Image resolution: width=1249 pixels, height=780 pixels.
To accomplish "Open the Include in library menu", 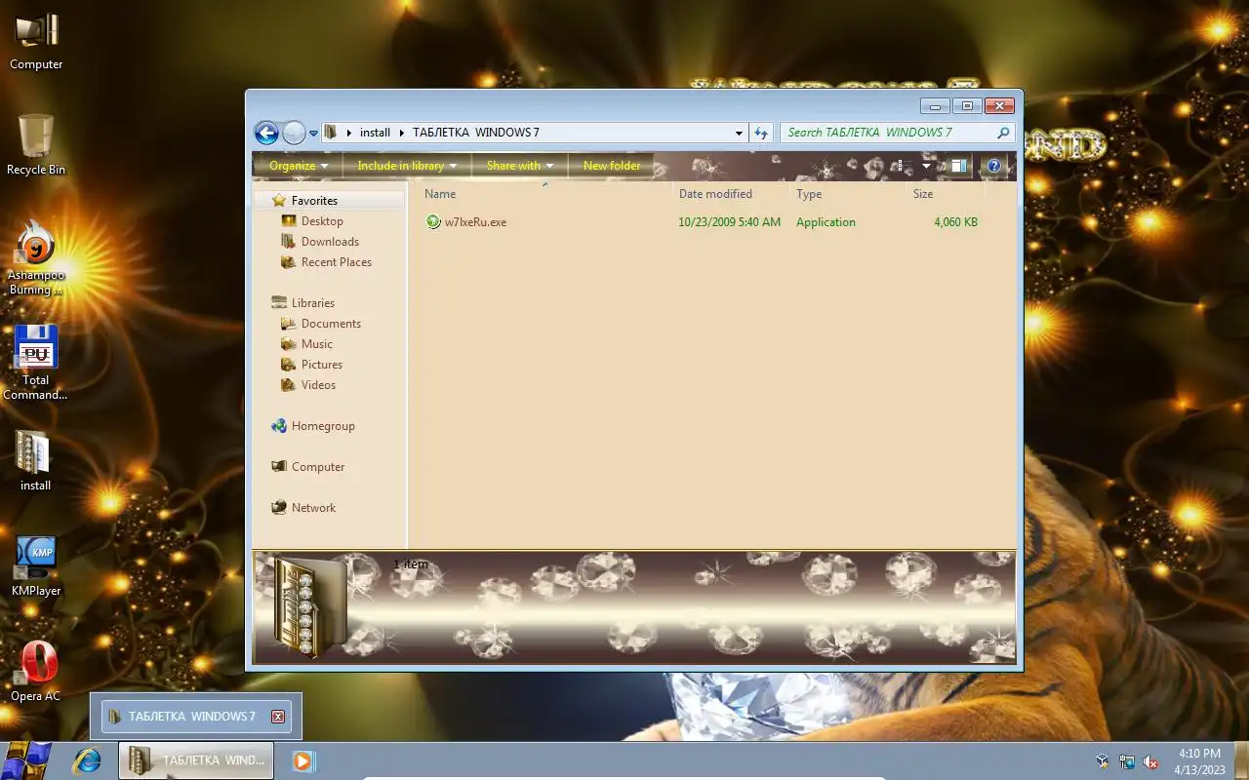I will pos(407,166).
